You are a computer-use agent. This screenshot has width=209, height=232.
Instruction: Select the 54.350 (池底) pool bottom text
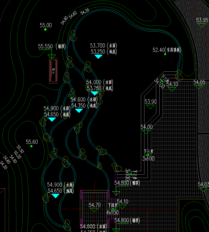(x=85, y=105)
